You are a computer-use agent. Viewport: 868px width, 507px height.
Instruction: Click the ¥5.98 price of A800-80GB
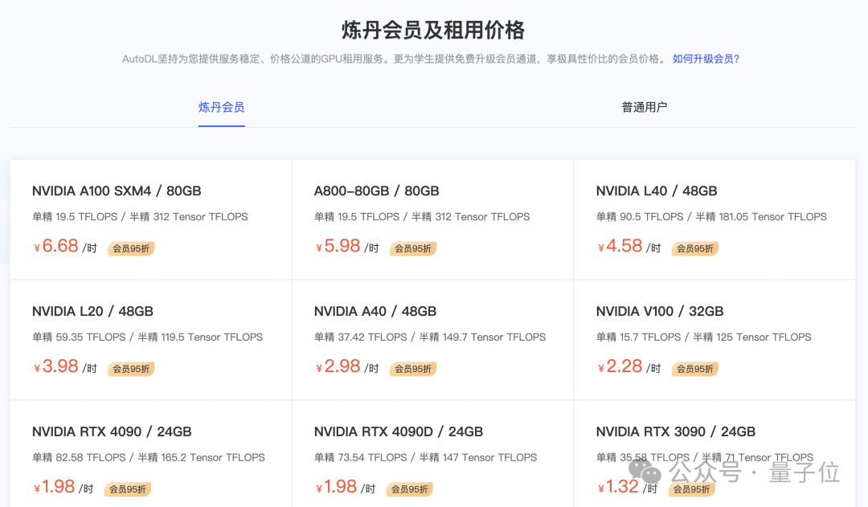[338, 246]
